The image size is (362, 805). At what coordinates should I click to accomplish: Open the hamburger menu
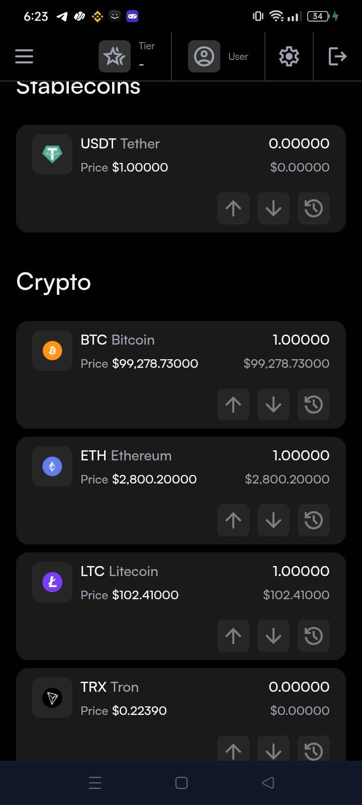point(24,56)
